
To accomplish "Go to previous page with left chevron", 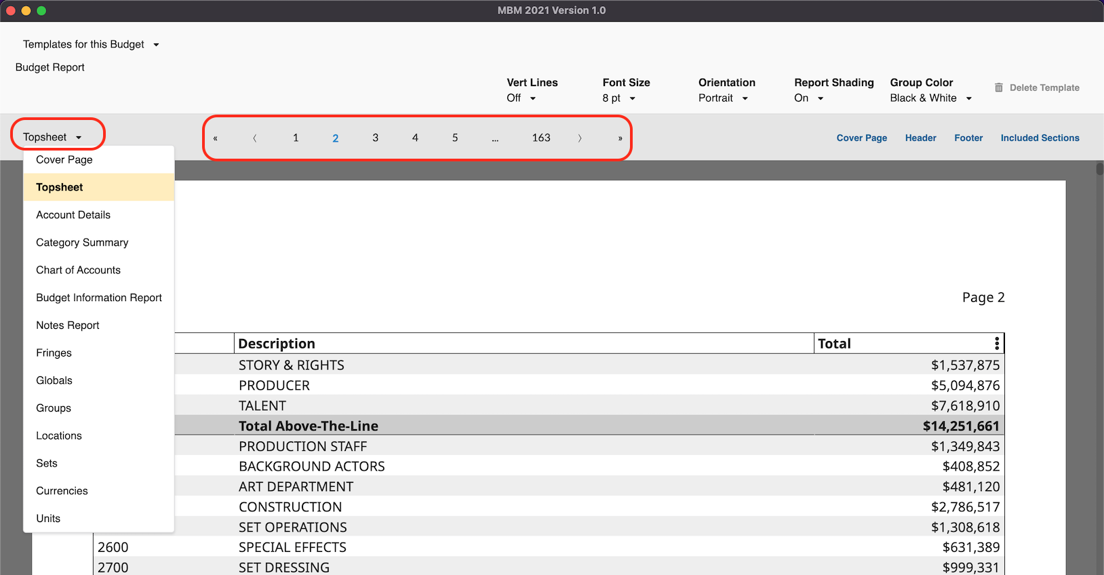I will (x=255, y=138).
